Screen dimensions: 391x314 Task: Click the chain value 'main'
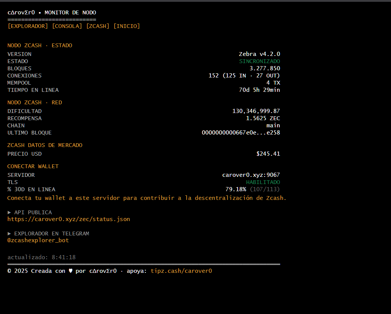pos(273,125)
